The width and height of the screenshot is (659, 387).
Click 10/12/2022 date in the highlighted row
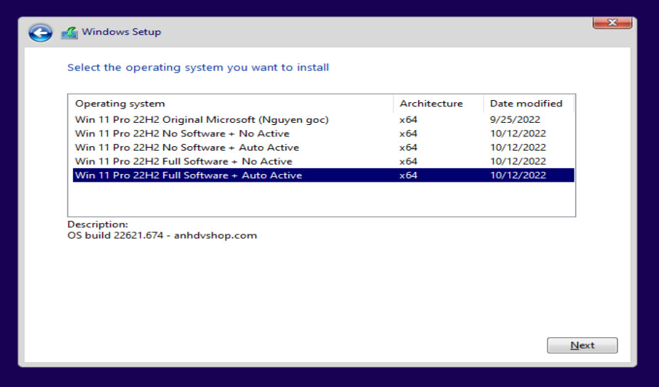coord(518,175)
